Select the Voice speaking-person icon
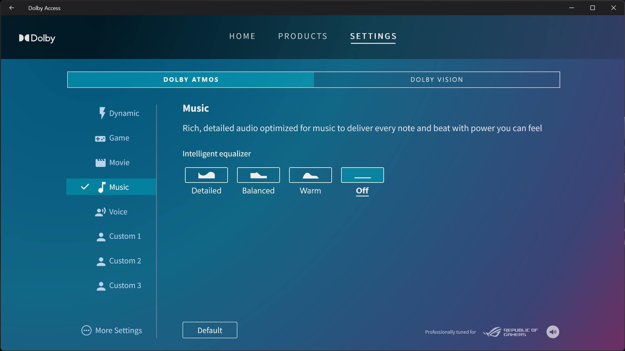The width and height of the screenshot is (625, 351). [x=100, y=212]
